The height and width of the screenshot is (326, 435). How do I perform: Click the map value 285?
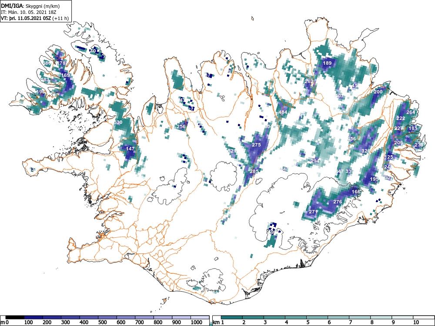pos(254,171)
